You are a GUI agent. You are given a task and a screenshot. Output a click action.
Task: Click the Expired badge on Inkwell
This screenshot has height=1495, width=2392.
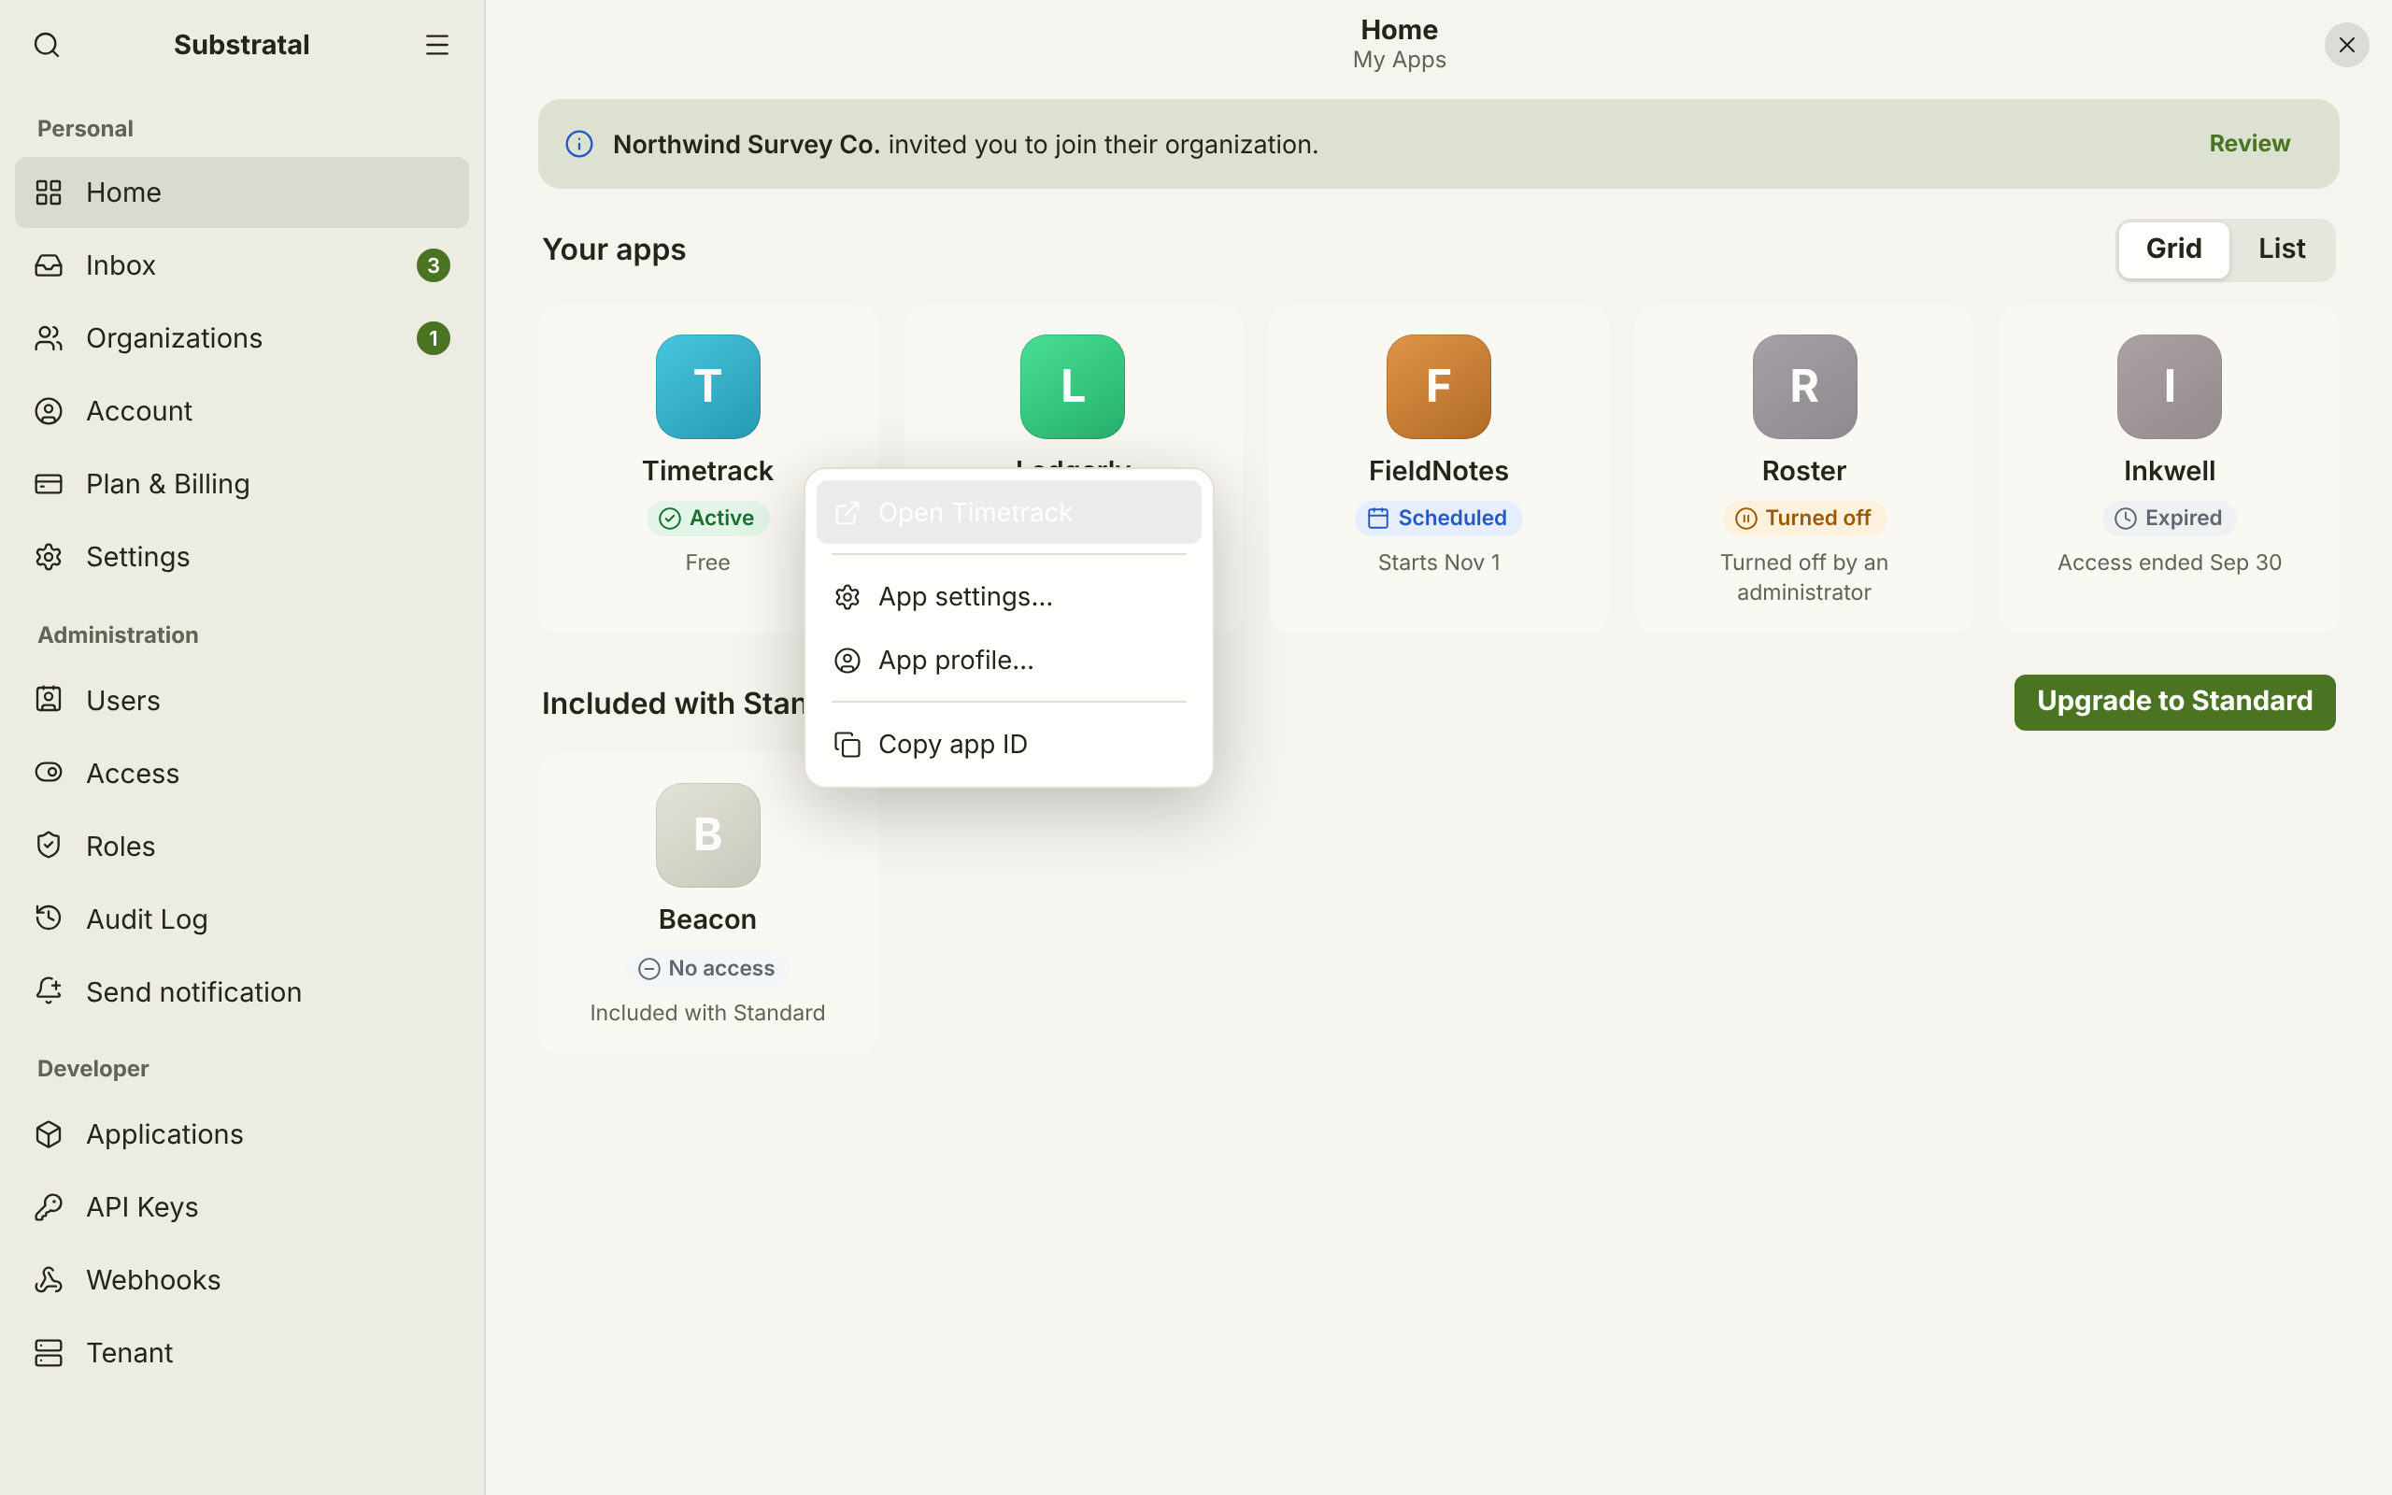(2169, 518)
